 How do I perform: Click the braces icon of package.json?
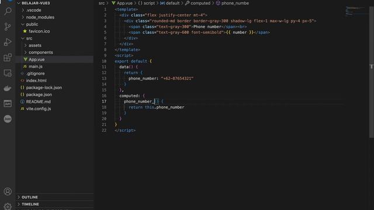(22, 94)
